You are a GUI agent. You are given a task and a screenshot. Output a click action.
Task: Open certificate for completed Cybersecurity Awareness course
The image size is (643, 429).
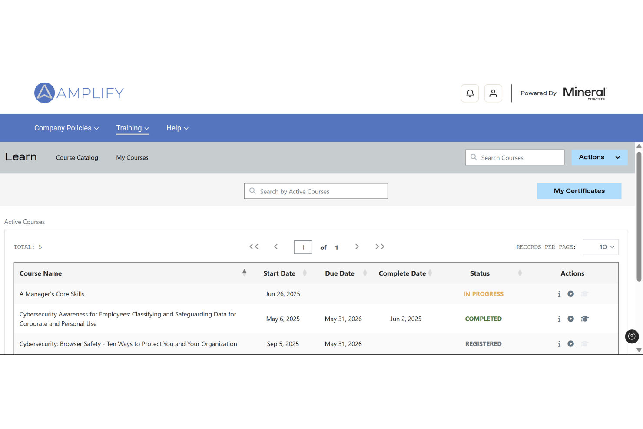click(585, 319)
